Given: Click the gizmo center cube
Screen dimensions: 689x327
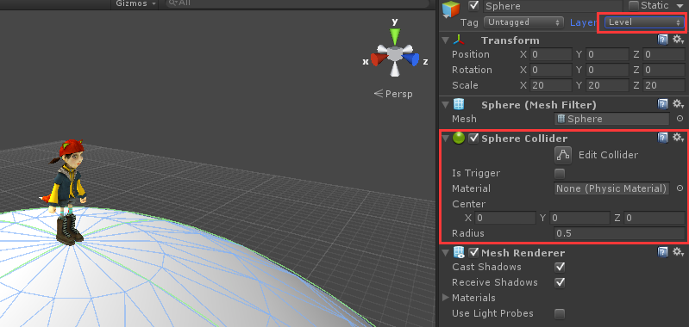Looking at the screenshot, I should tap(394, 54).
